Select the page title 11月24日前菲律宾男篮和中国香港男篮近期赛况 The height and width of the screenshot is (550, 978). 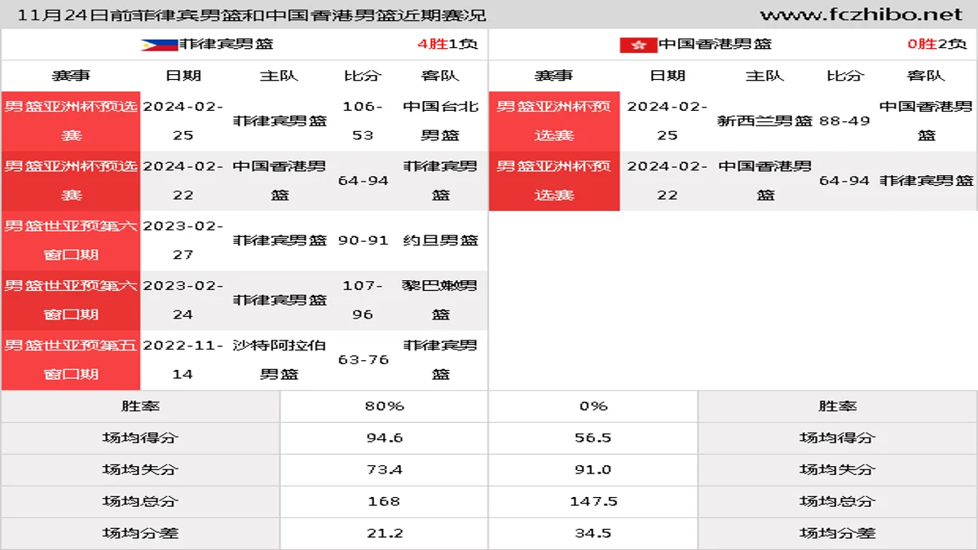pos(251,15)
